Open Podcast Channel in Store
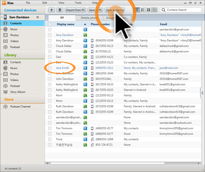The image size is (205, 172). click(20, 107)
